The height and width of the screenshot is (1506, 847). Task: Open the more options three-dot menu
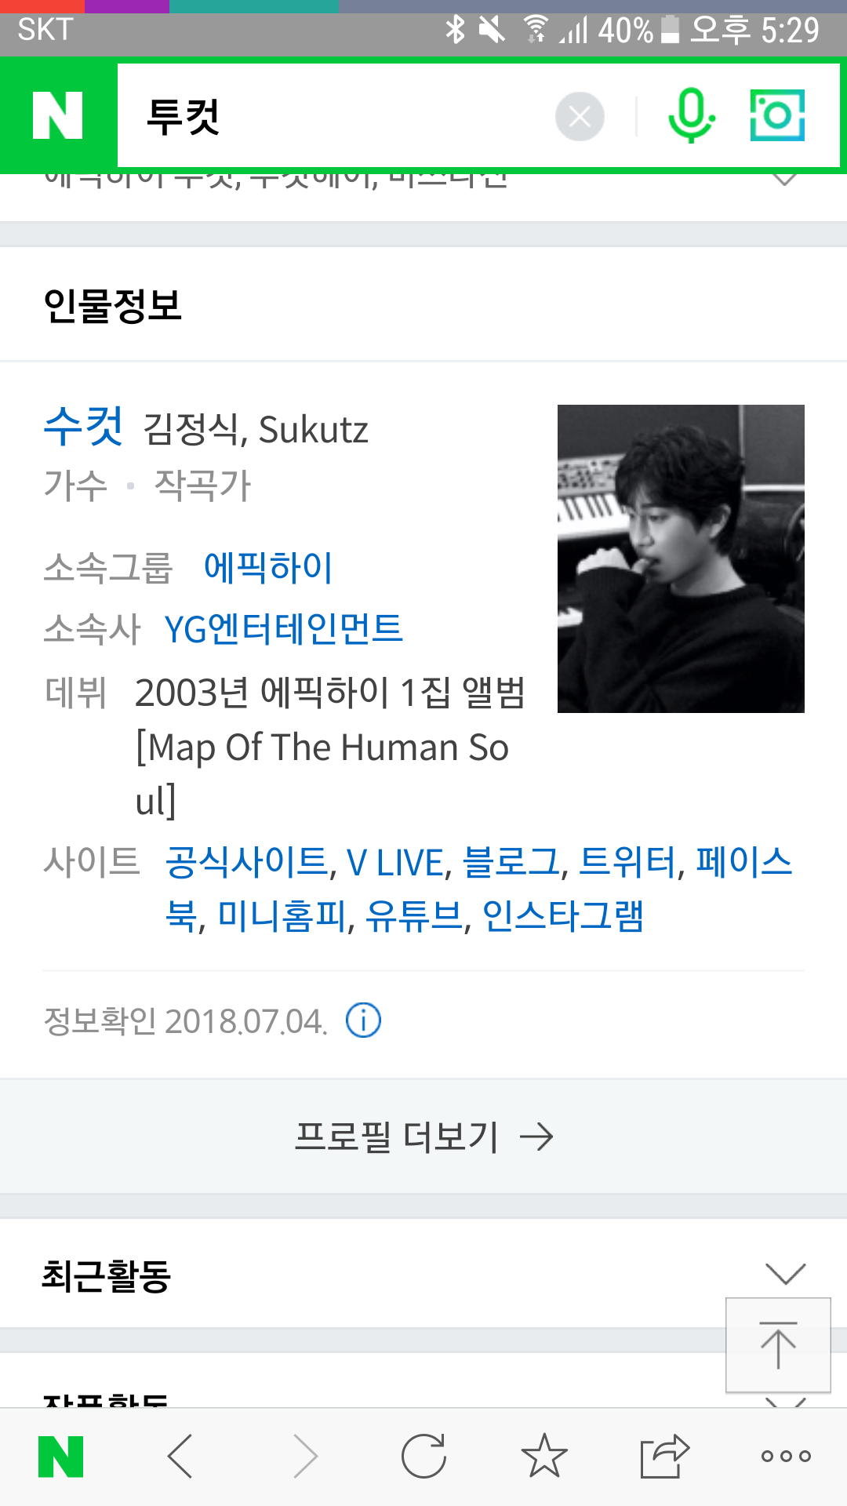click(786, 1457)
